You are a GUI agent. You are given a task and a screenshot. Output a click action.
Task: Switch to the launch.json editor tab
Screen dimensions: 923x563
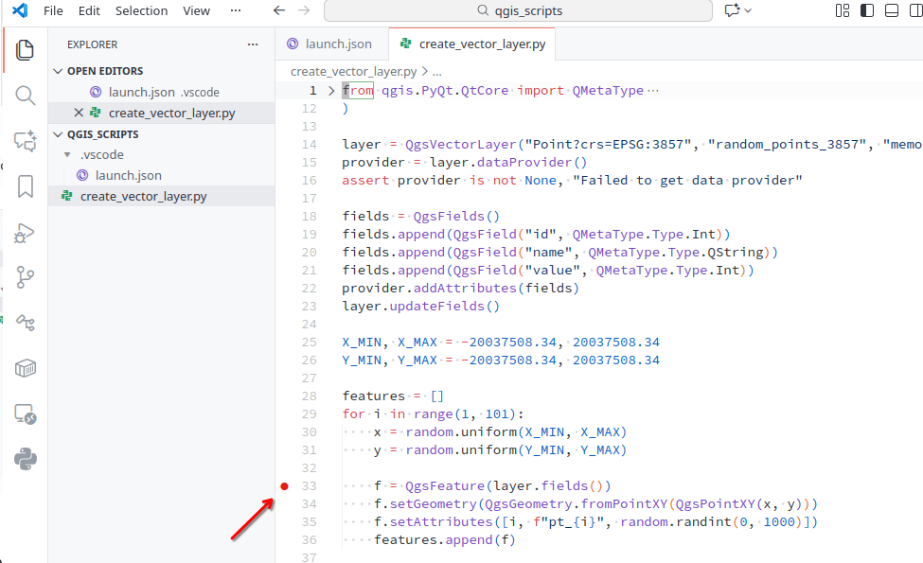[329, 44]
